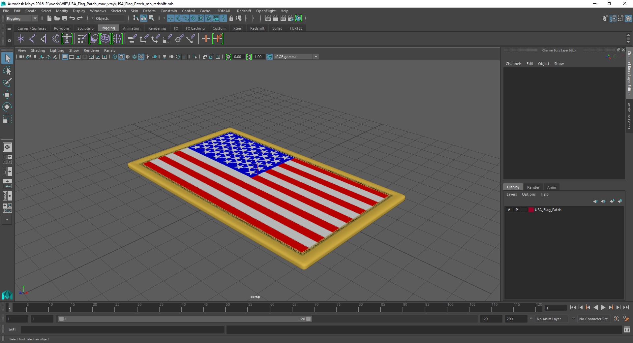Screen dimensions: 633x343
Task: Open the sRGB gamma view transform dropdown
Action: [x=296, y=57]
